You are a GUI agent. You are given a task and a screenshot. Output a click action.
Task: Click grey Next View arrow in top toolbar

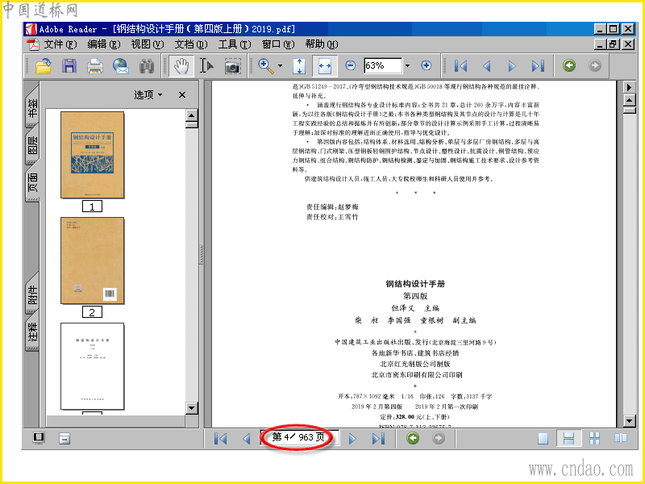pyautogui.click(x=595, y=65)
